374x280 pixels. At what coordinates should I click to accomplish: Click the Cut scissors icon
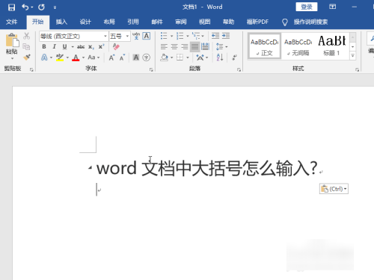(x=26, y=36)
